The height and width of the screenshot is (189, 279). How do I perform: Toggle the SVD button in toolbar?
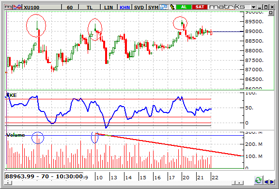[139, 7]
